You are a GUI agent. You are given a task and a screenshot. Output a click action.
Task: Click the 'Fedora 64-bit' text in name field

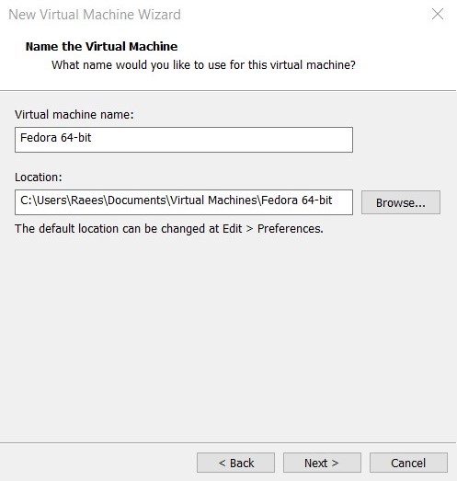(x=55, y=138)
